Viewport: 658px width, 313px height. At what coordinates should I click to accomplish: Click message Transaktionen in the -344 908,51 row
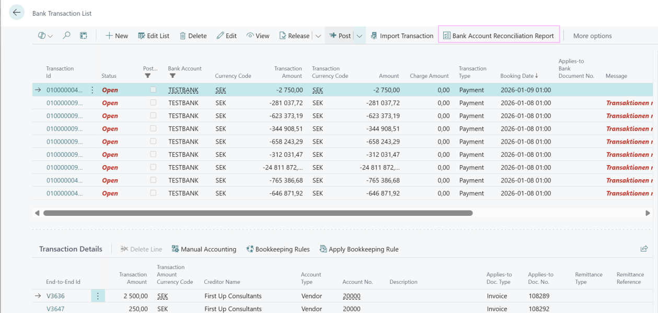coord(629,129)
